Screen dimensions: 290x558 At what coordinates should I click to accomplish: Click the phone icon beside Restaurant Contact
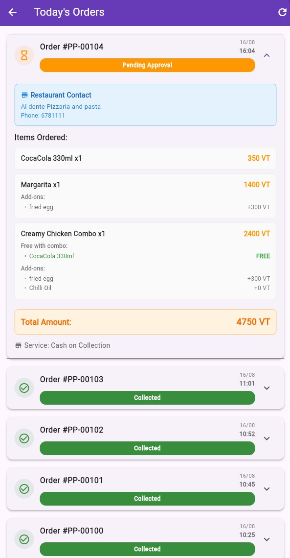pyautogui.click(x=25, y=95)
